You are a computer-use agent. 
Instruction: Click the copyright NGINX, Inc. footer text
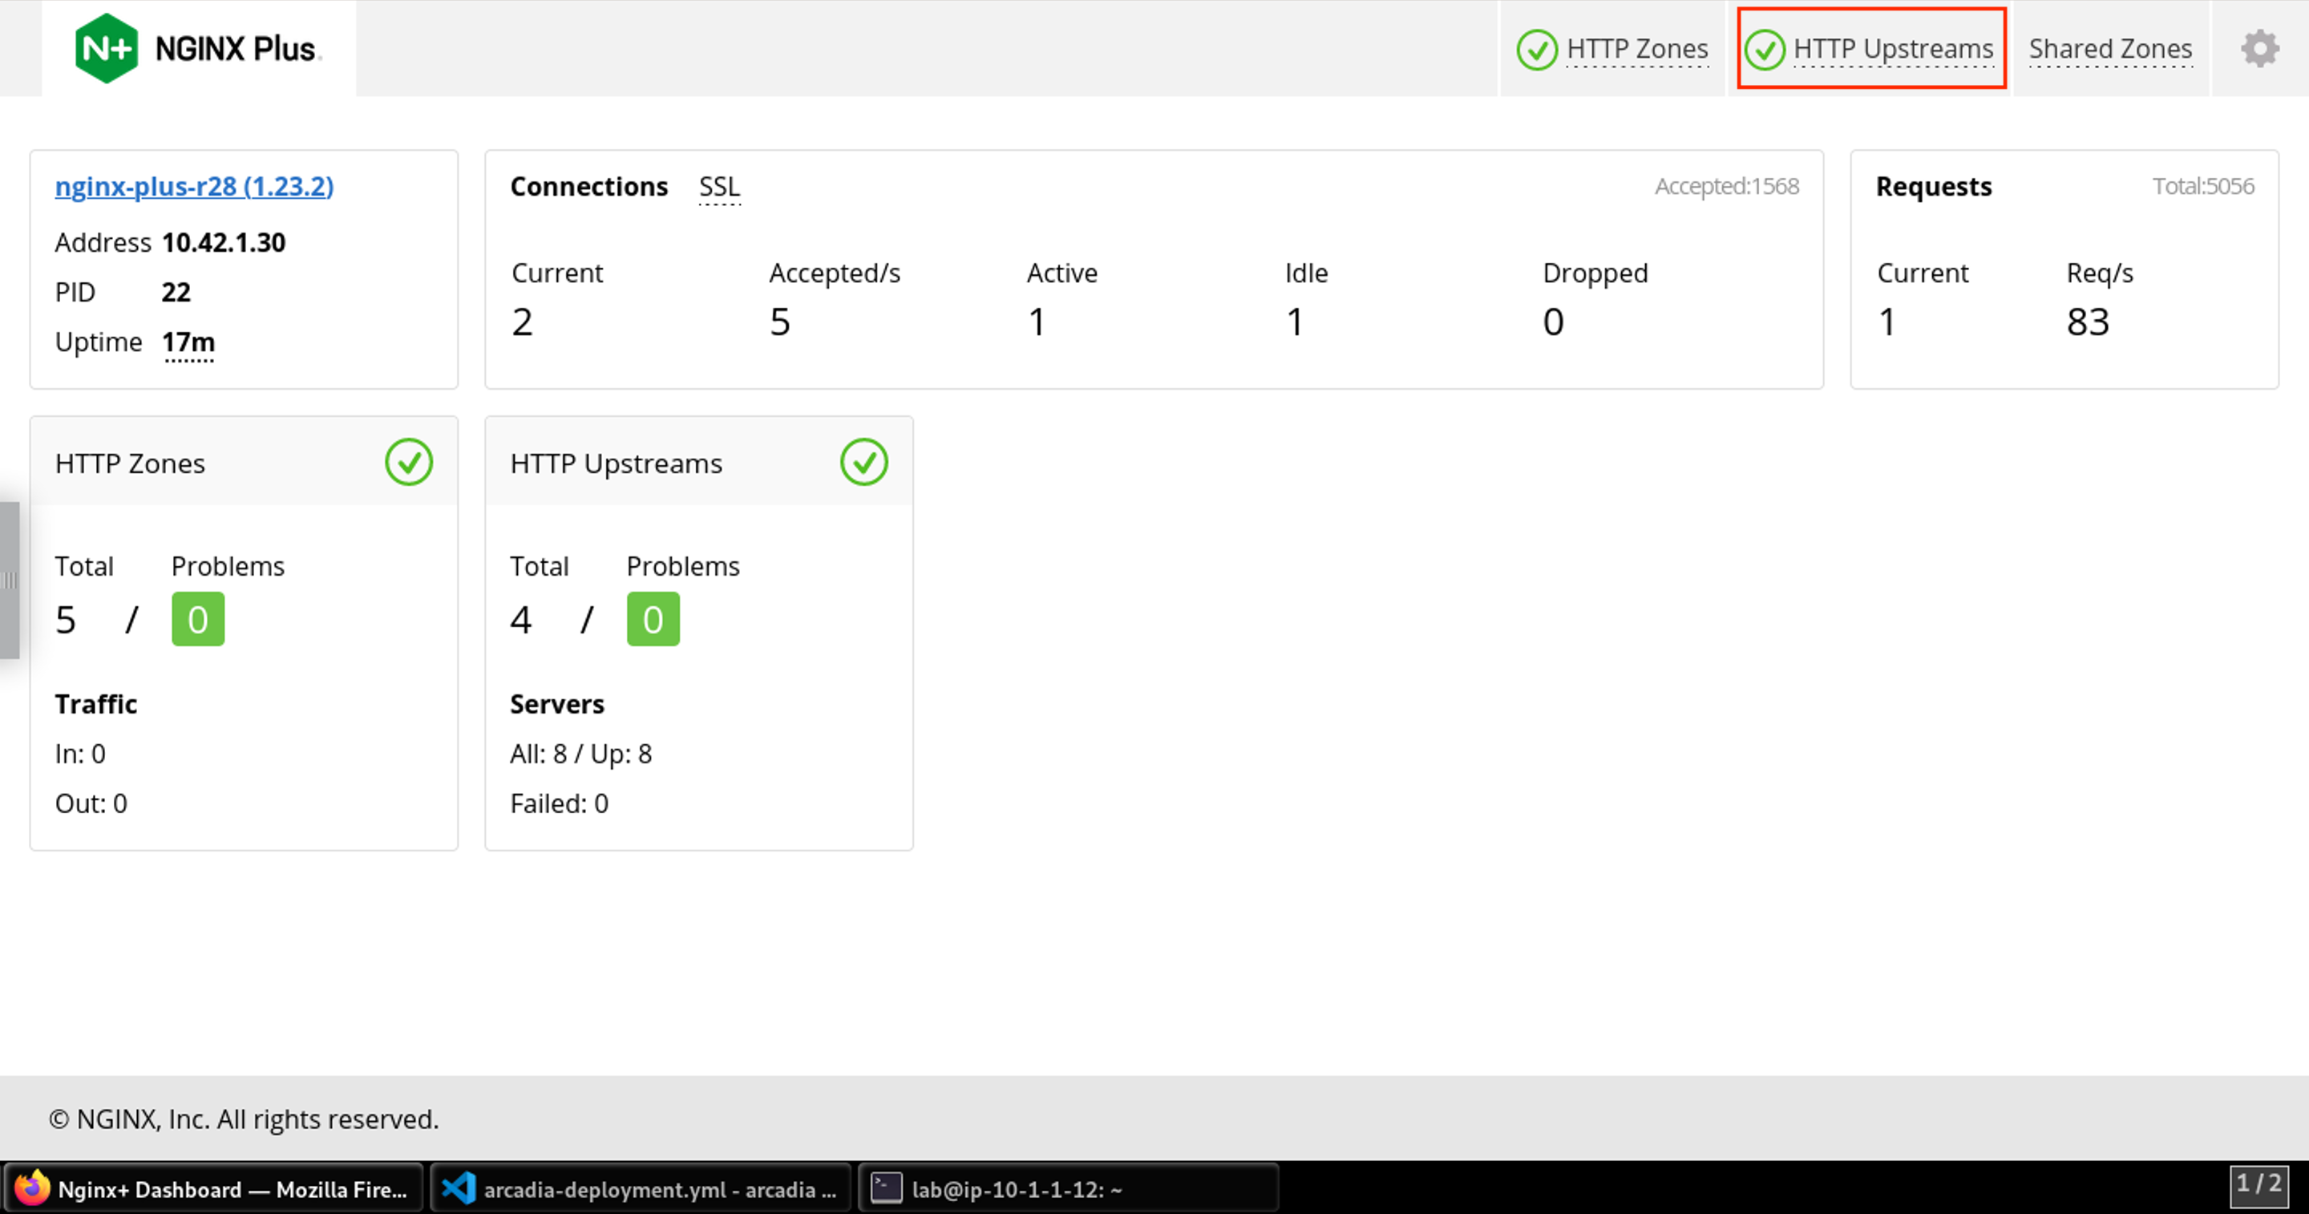(244, 1119)
